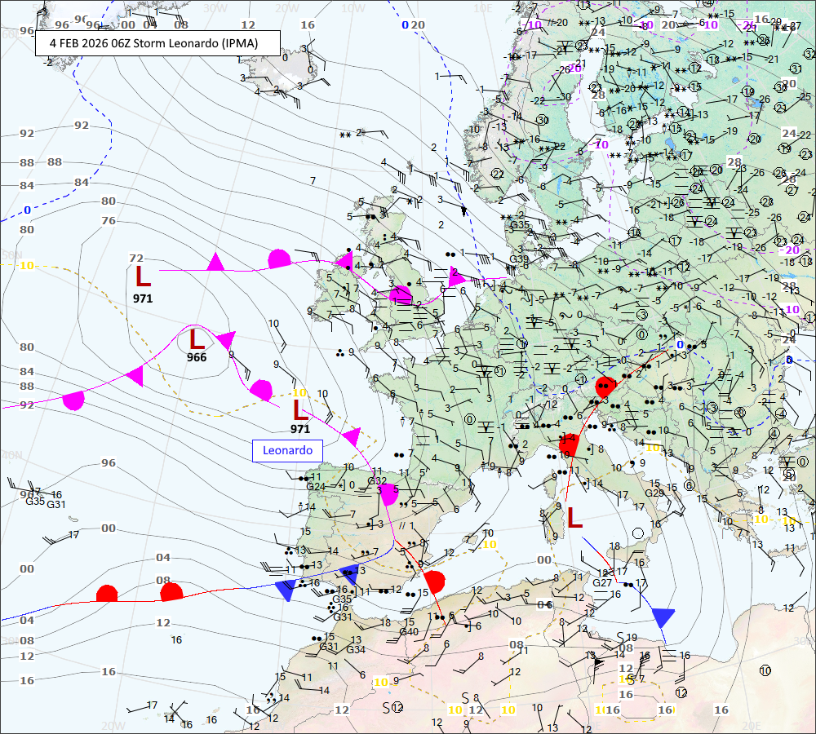Viewport: 816px width, 734px height.
Task: Click the northernmost red warm front semicircle over the Alps
Action: point(605,387)
